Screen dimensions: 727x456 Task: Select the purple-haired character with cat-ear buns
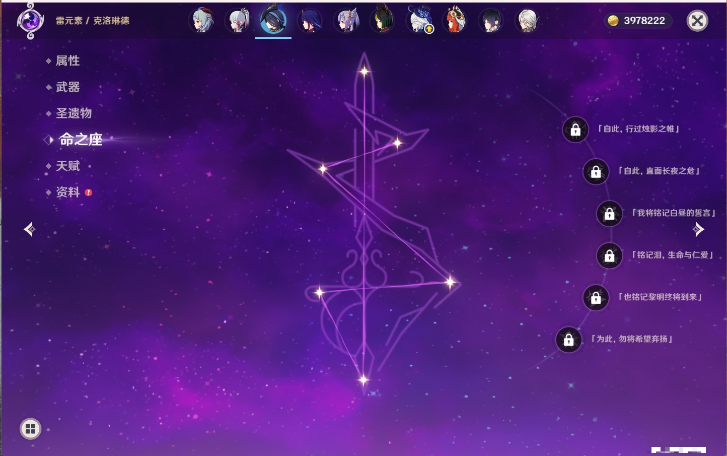click(346, 21)
